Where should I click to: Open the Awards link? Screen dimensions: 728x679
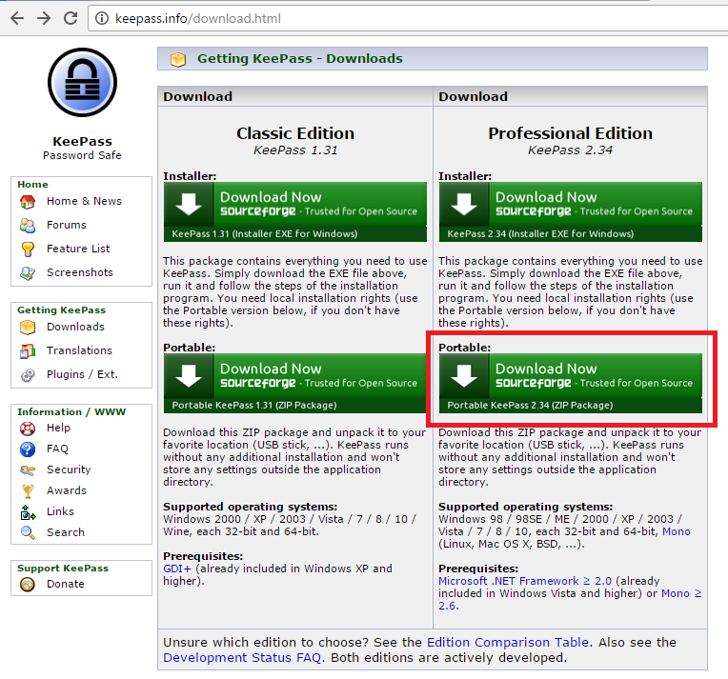67,490
